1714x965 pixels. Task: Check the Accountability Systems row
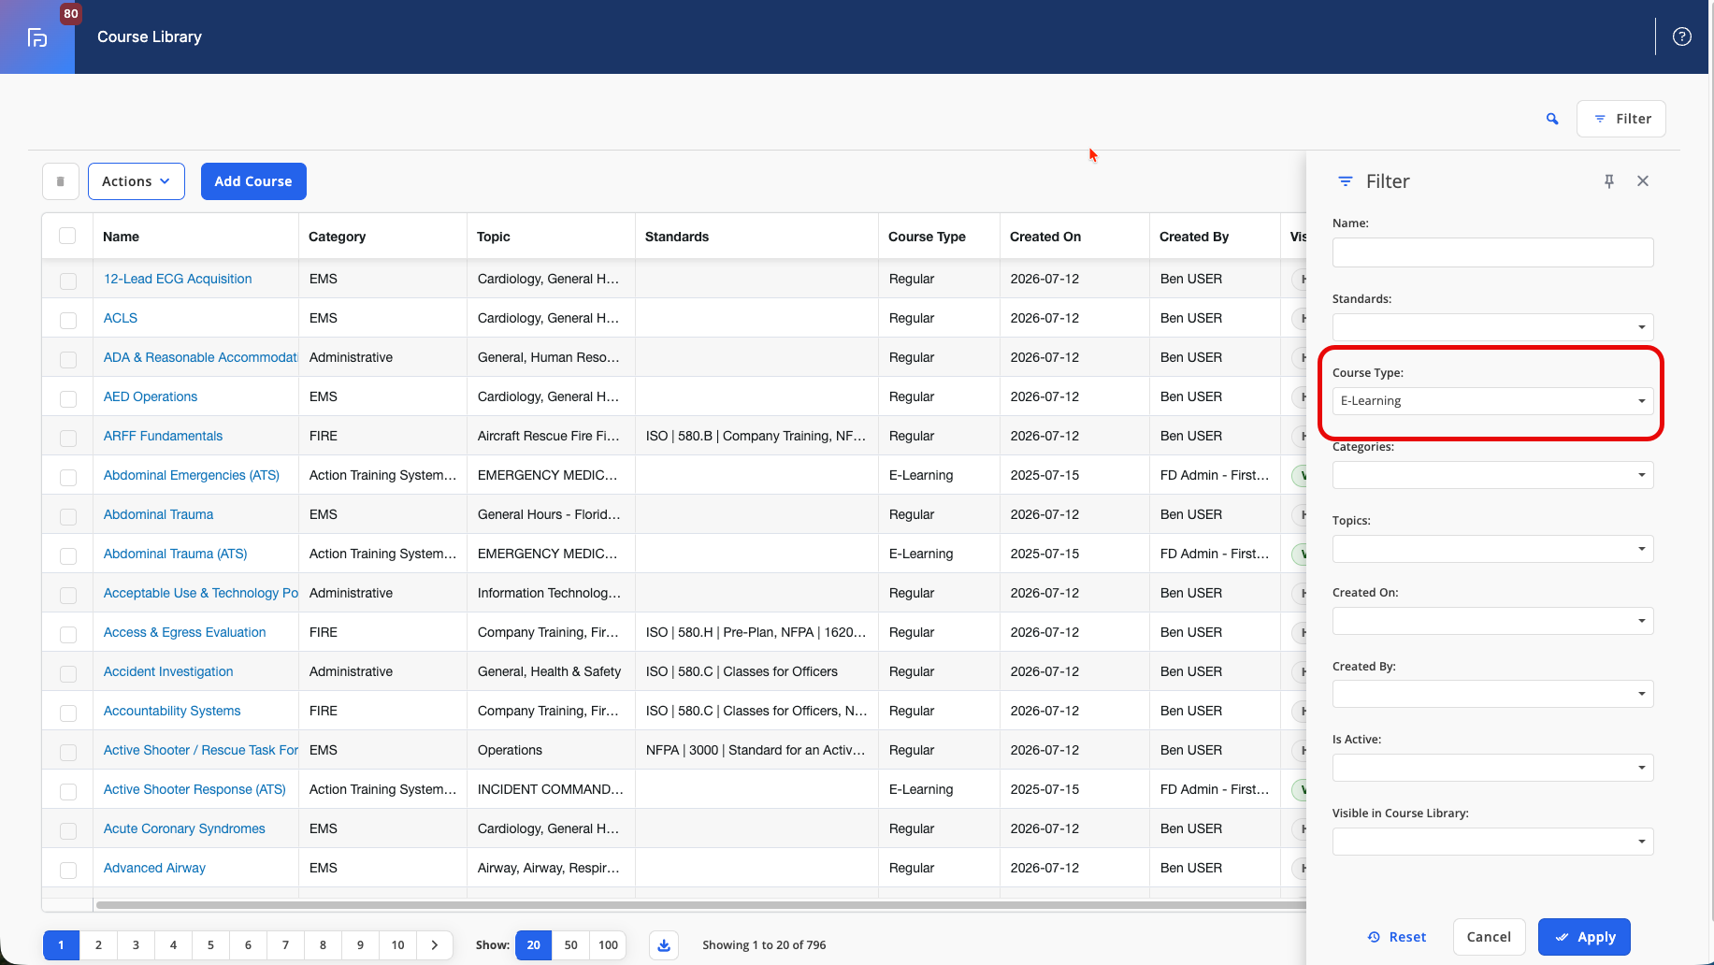[x=68, y=713]
